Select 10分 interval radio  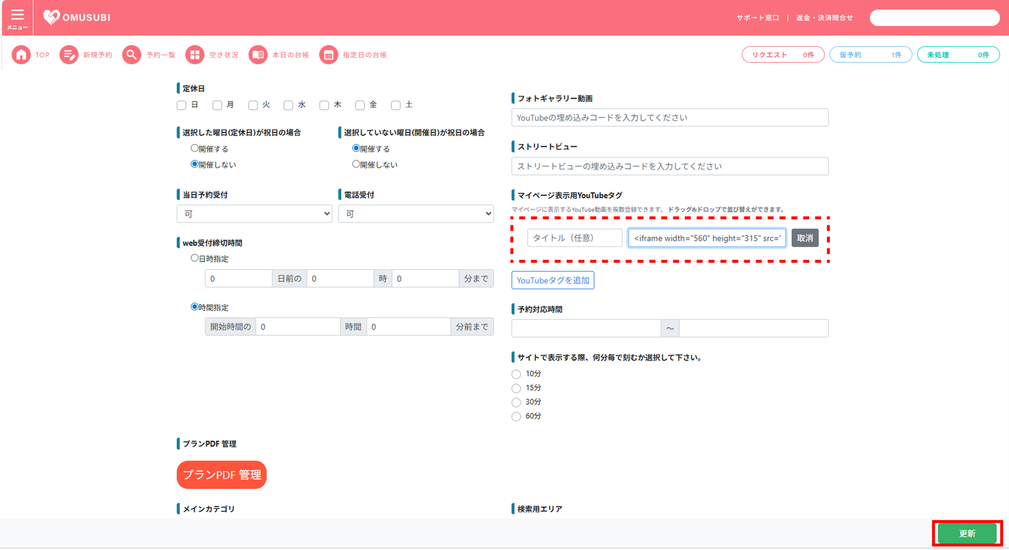(x=516, y=374)
